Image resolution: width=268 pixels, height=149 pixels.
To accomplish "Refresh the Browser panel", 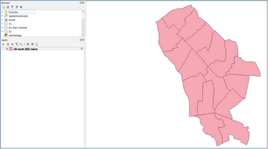I will 8,7.
